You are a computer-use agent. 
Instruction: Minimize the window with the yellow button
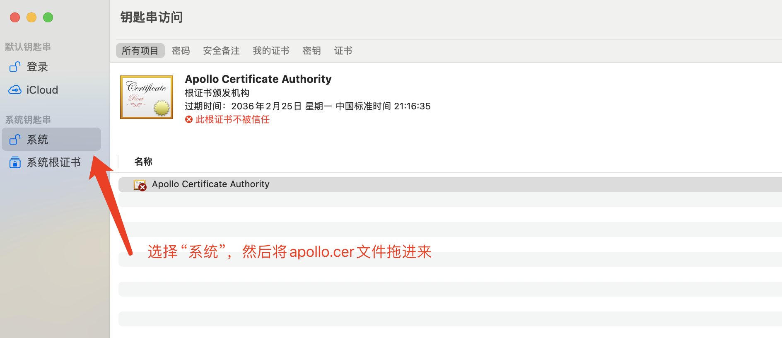point(31,17)
